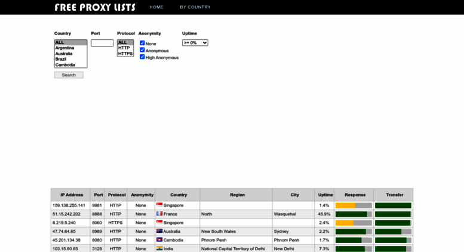
Task: Click the Singapore flag in row 8.219.5.240
Action: (x=159, y=222)
